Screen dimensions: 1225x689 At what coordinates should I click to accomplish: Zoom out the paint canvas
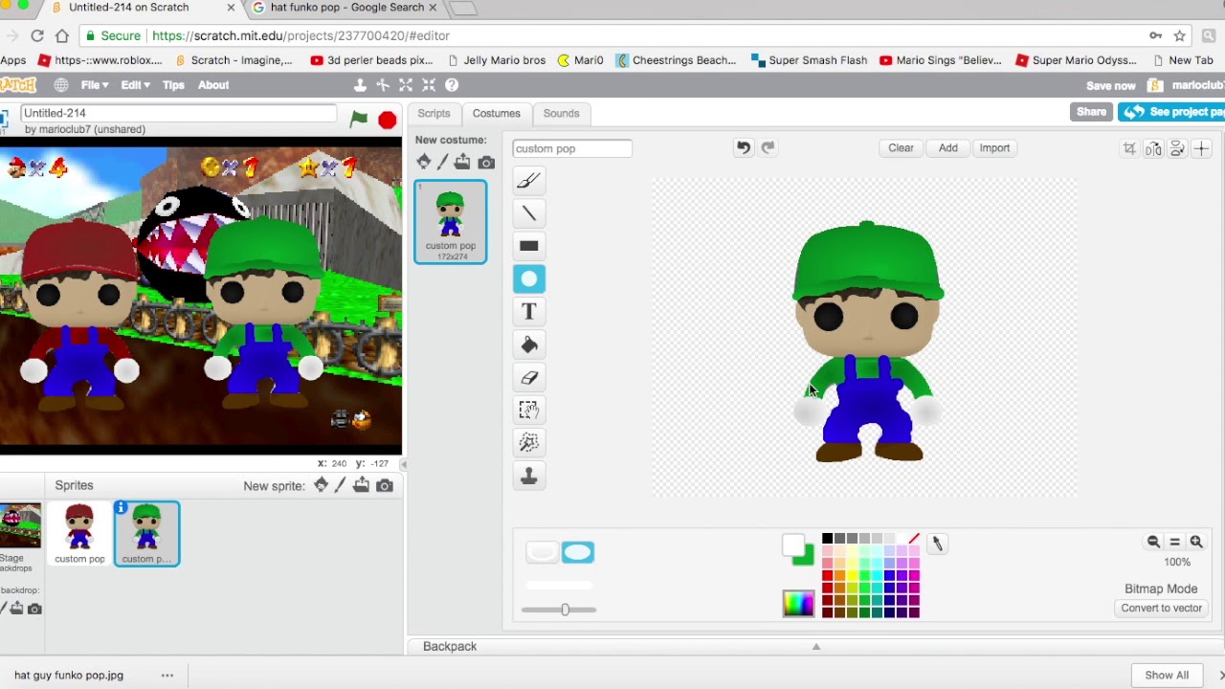[1153, 542]
